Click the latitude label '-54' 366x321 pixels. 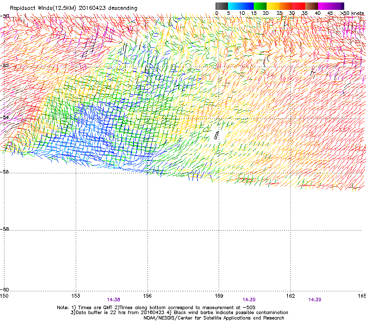(x=4, y=118)
